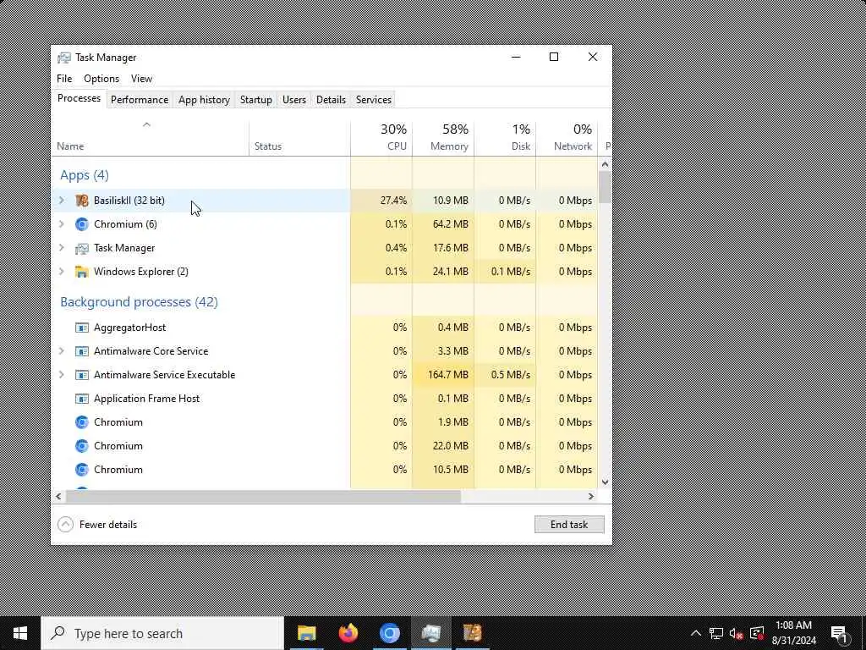Image resolution: width=866 pixels, height=650 pixels.
Task: Sort by the Status column header
Action: click(x=299, y=138)
